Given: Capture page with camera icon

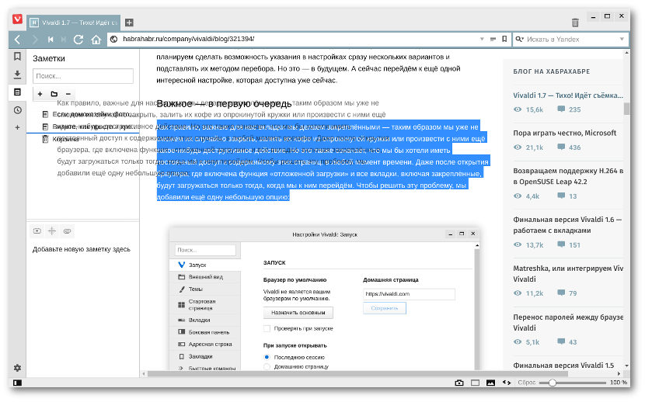Looking at the screenshot, I should pyautogui.click(x=459, y=383).
